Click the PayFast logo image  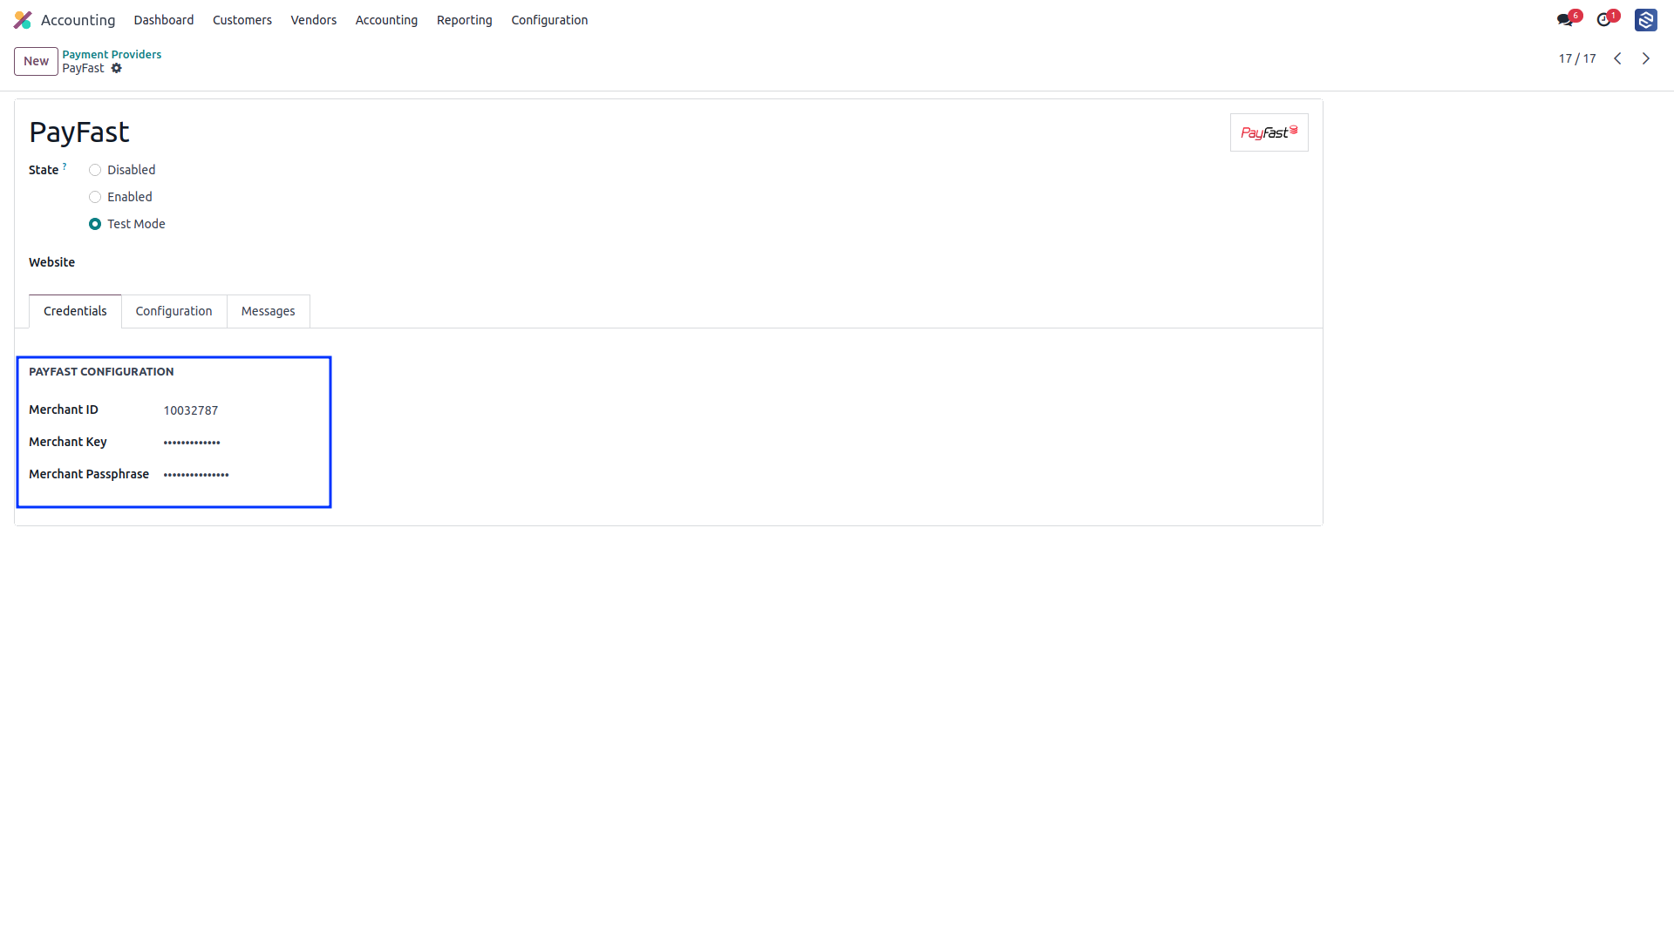click(1269, 132)
